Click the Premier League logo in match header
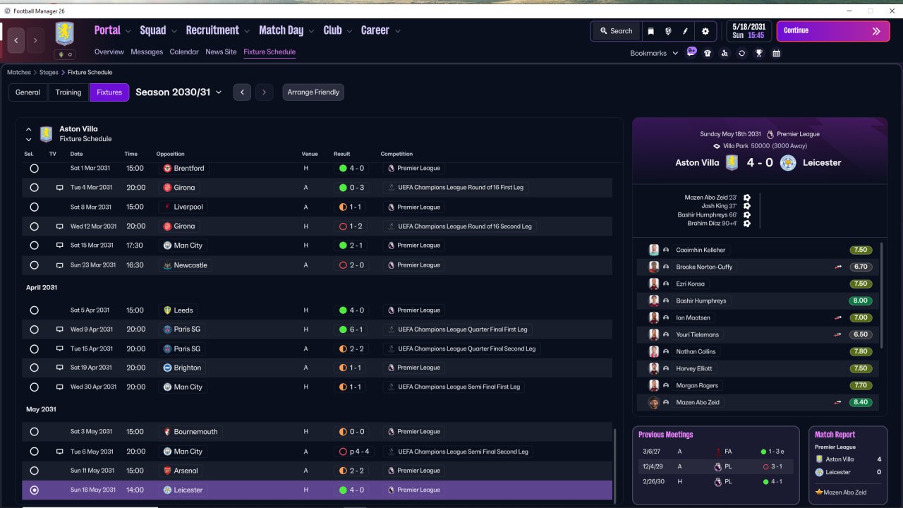The width and height of the screenshot is (903, 508). (770, 134)
